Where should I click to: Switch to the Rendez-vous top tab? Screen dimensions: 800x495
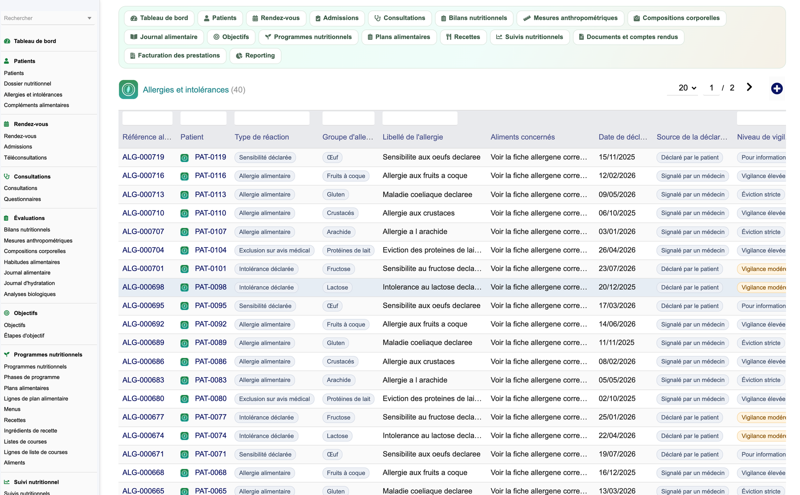click(276, 18)
